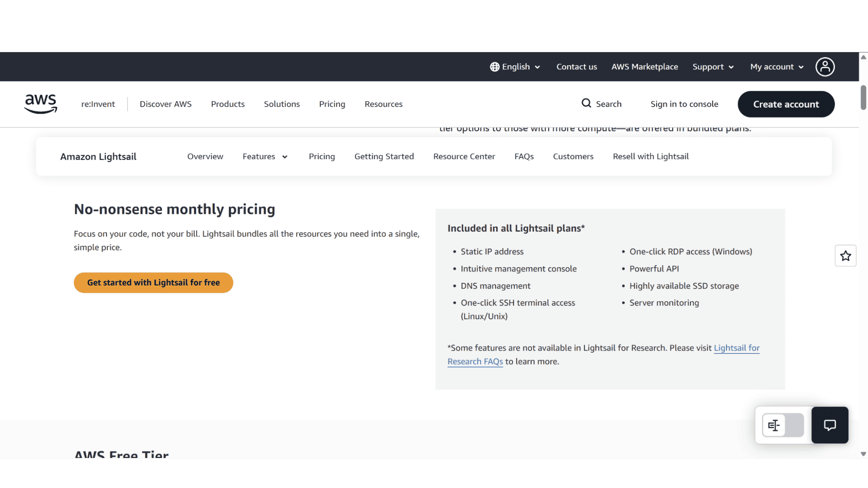Click the Server monitoring bullet

tap(664, 303)
